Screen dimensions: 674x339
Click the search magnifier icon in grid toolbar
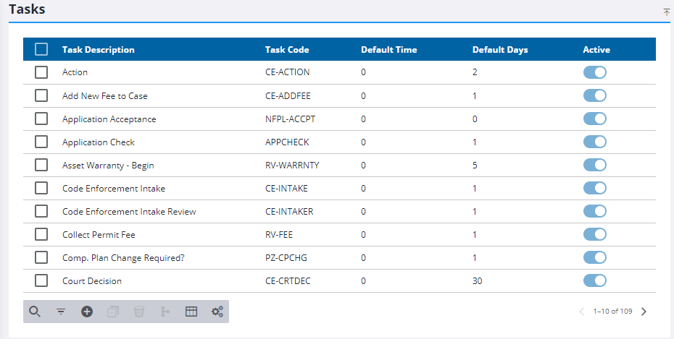tap(34, 312)
